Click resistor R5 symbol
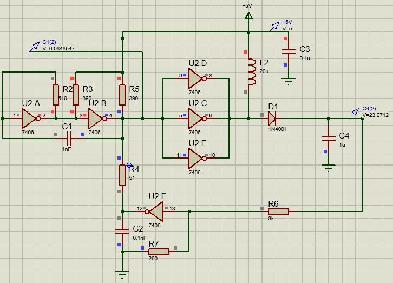 [122, 95]
